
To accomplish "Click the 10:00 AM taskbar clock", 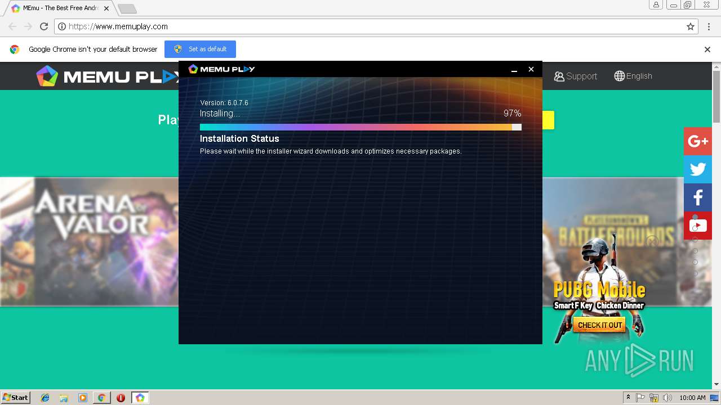I will (x=692, y=398).
